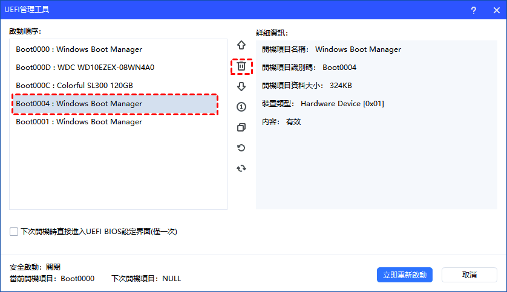
Task: Select Boot0001 Windows Boot Manager entry
Action: pos(79,122)
